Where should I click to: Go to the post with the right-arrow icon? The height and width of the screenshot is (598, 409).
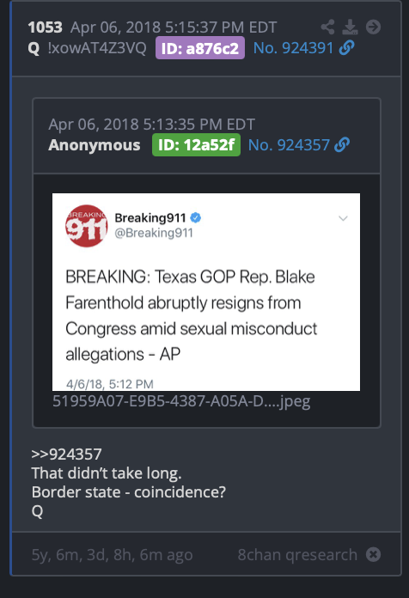(373, 27)
